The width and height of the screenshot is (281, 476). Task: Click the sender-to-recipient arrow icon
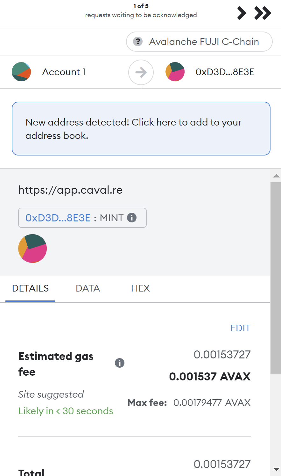click(x=141, y=72)
